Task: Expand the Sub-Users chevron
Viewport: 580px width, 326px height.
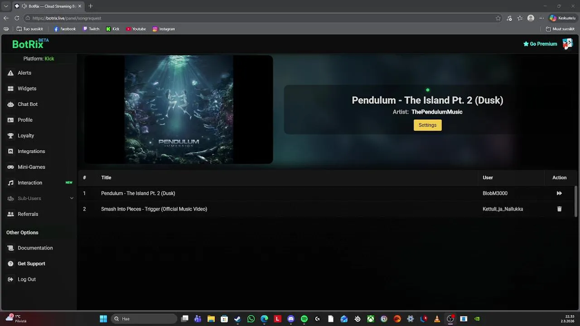Action: (72, 198)
